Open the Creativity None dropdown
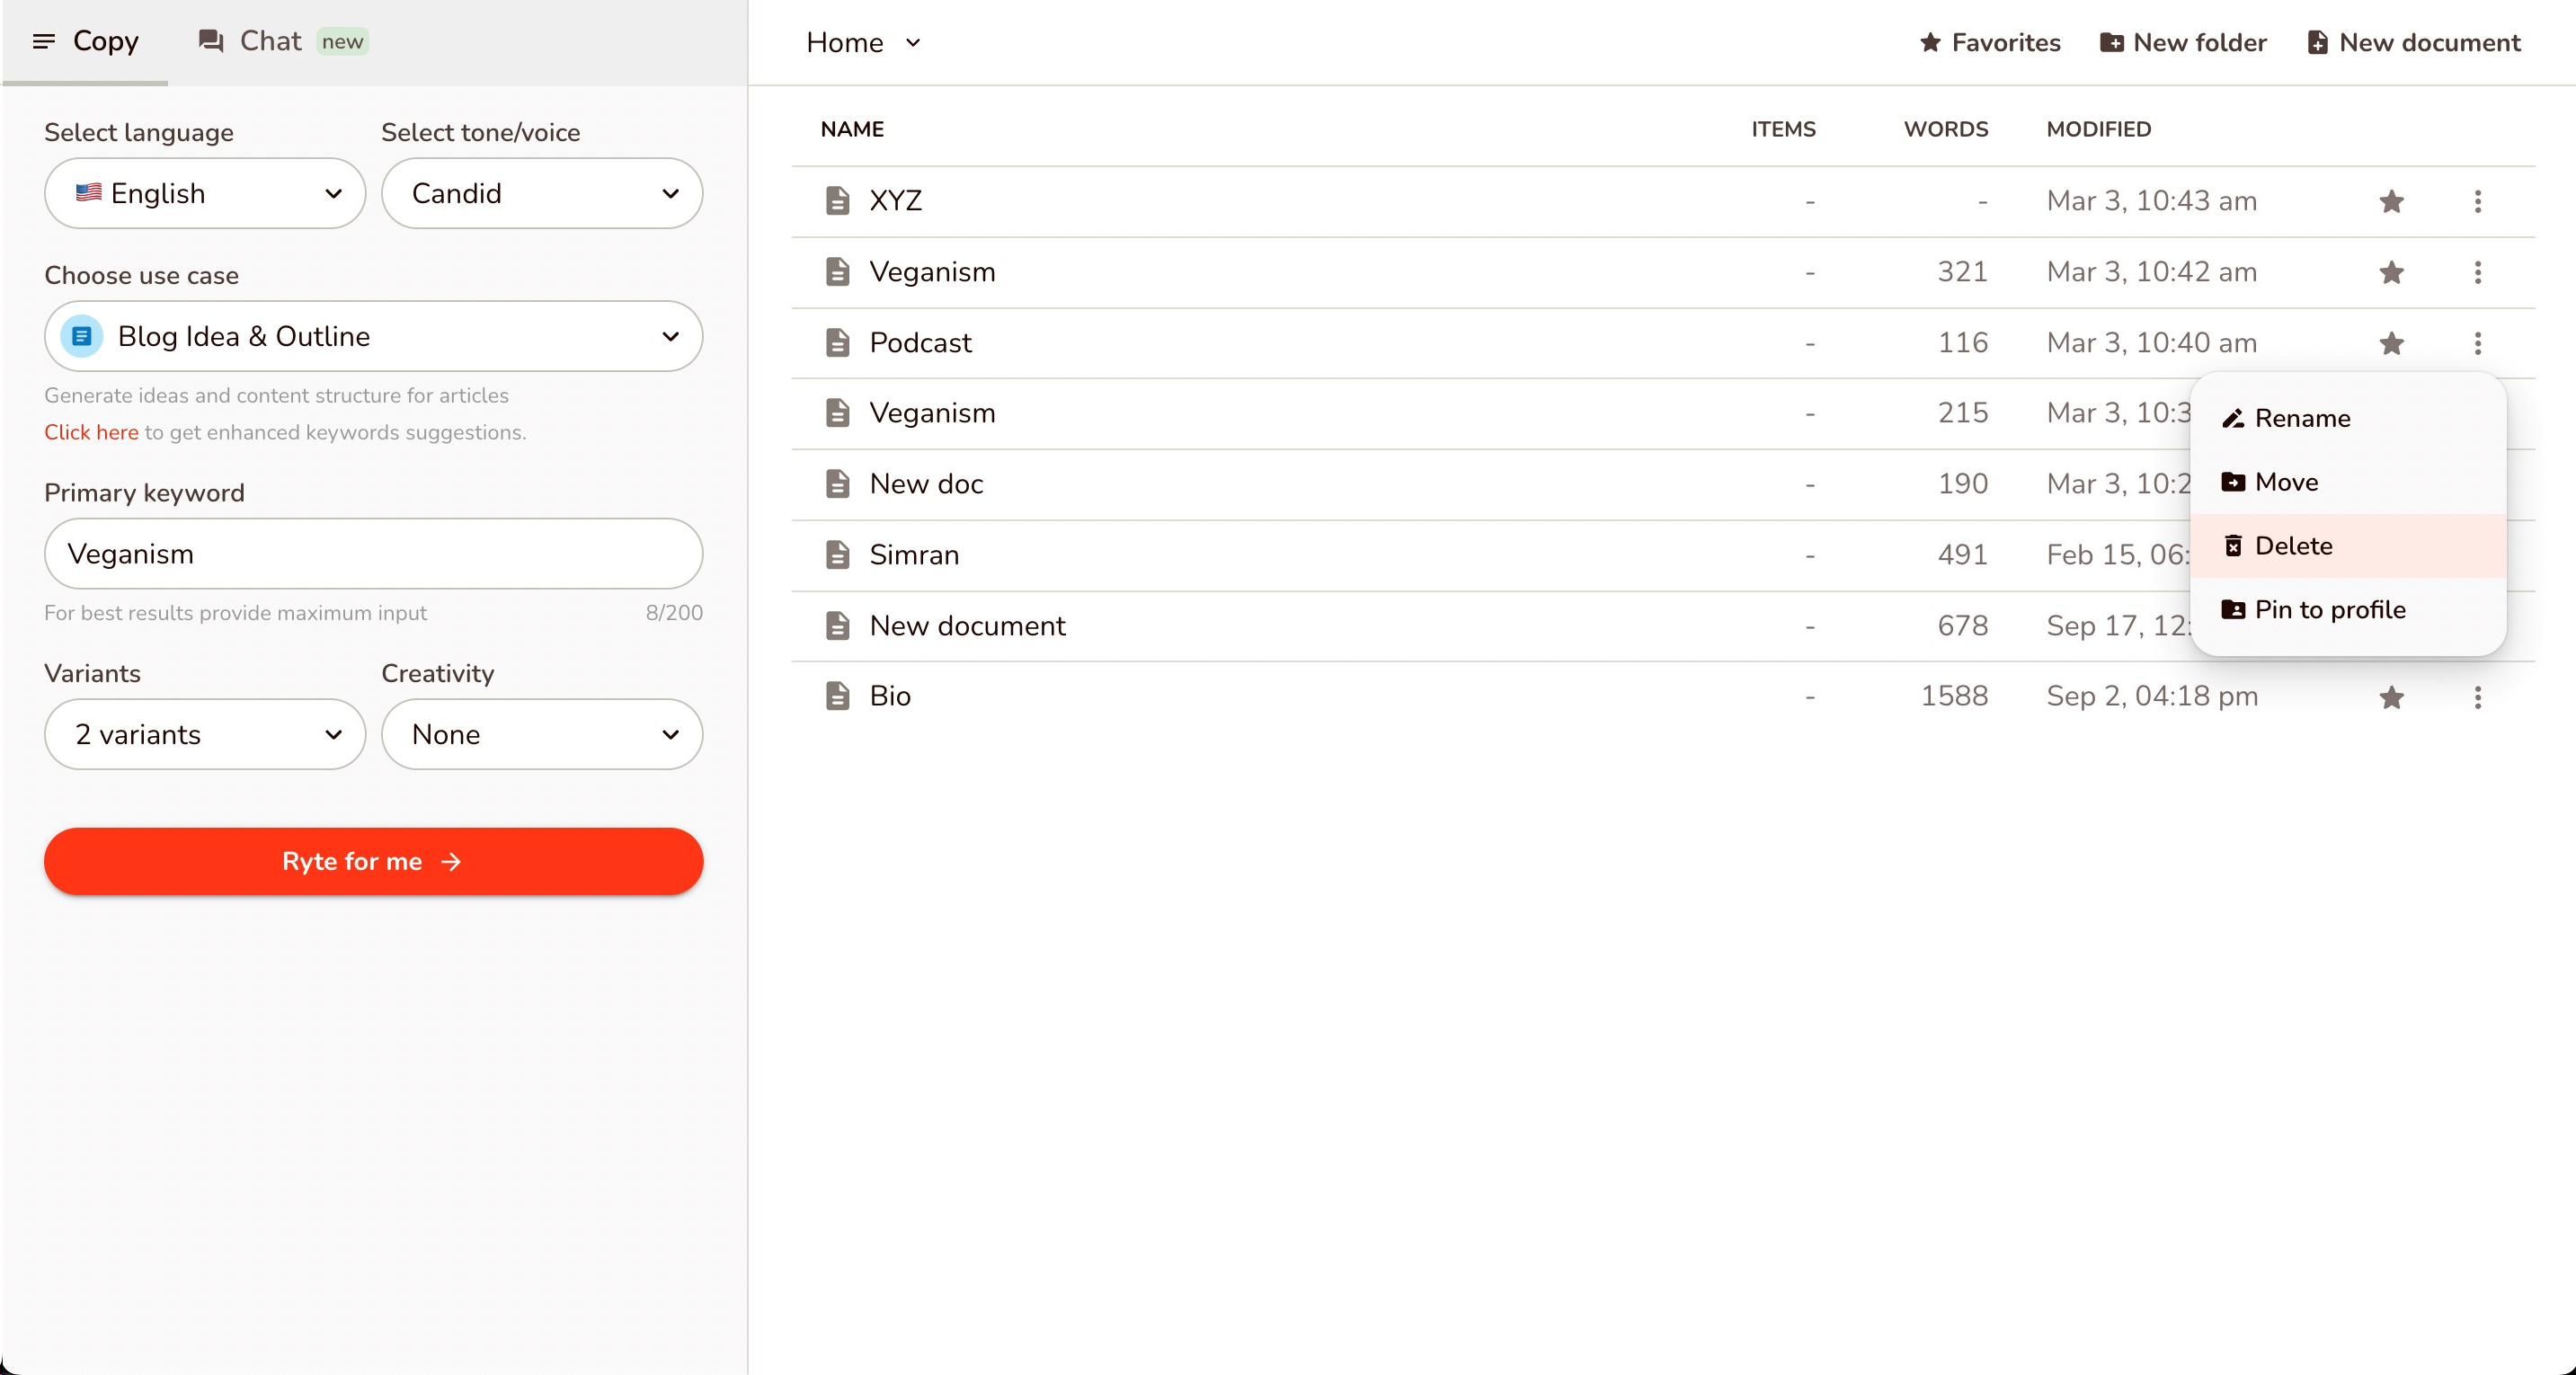 (541, 734)
